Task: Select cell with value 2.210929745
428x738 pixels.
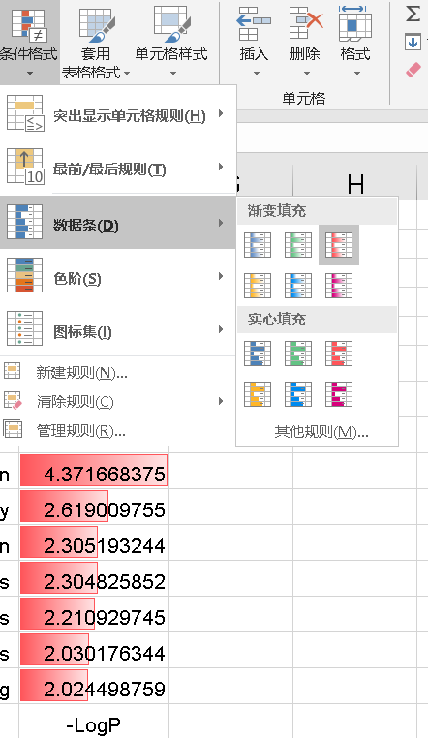Action: coord(94,614)
